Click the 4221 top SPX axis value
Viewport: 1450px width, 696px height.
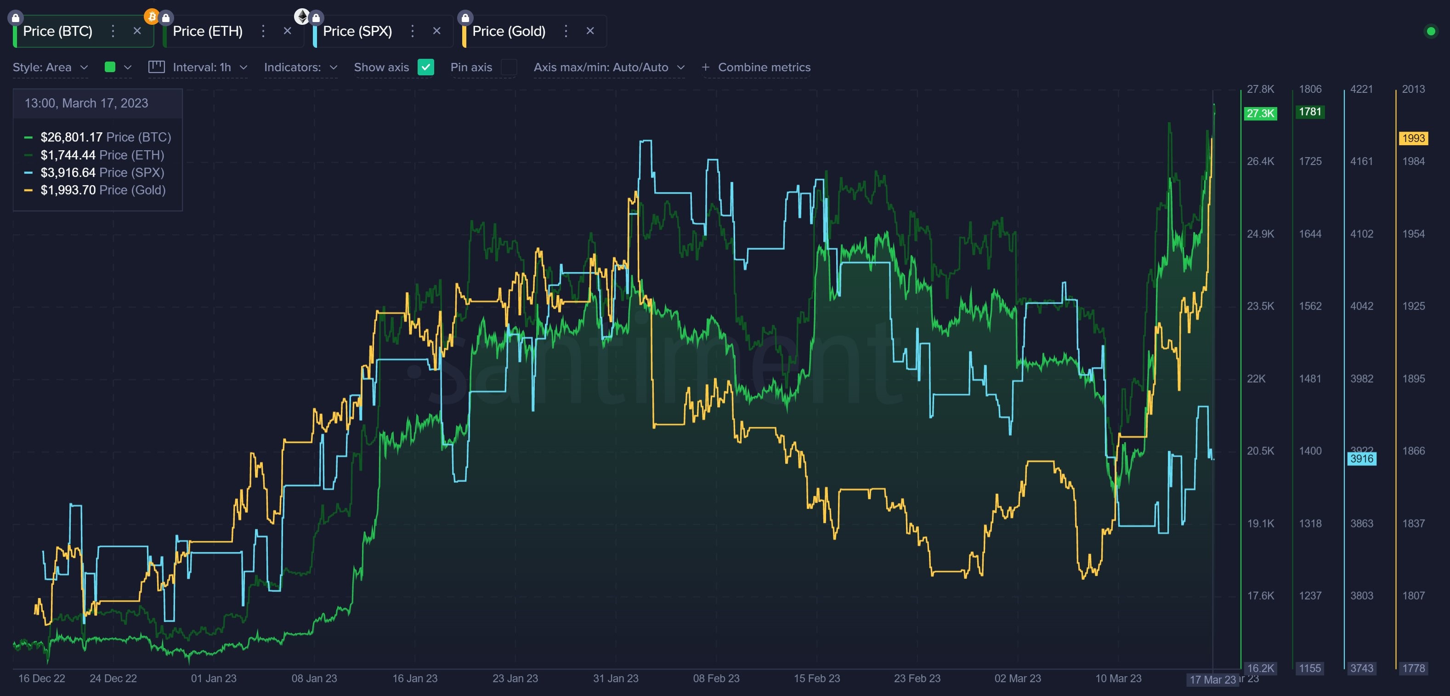[x=1362, y=89]
